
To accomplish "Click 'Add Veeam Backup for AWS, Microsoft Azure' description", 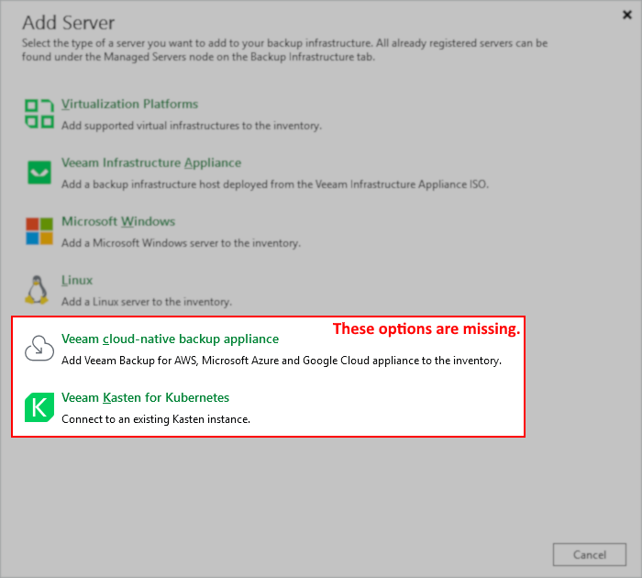I will click(x=282, y=361).
